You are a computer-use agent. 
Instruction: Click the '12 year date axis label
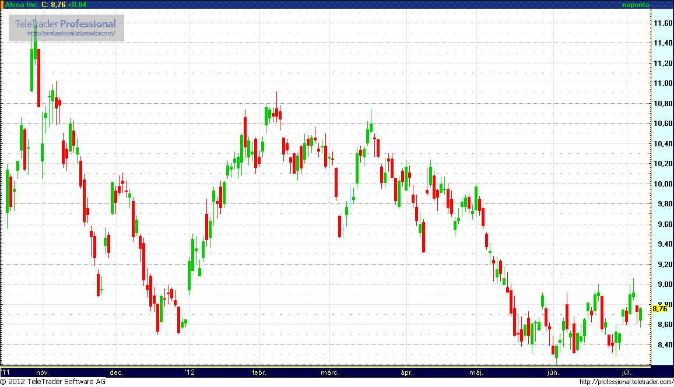click(189, 372)
